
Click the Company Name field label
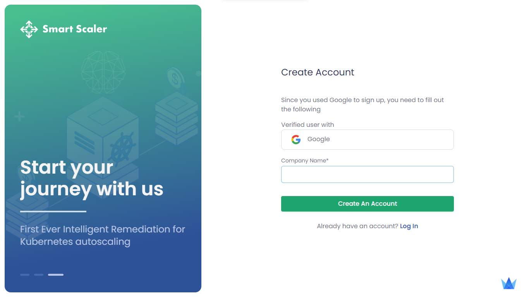305,160
